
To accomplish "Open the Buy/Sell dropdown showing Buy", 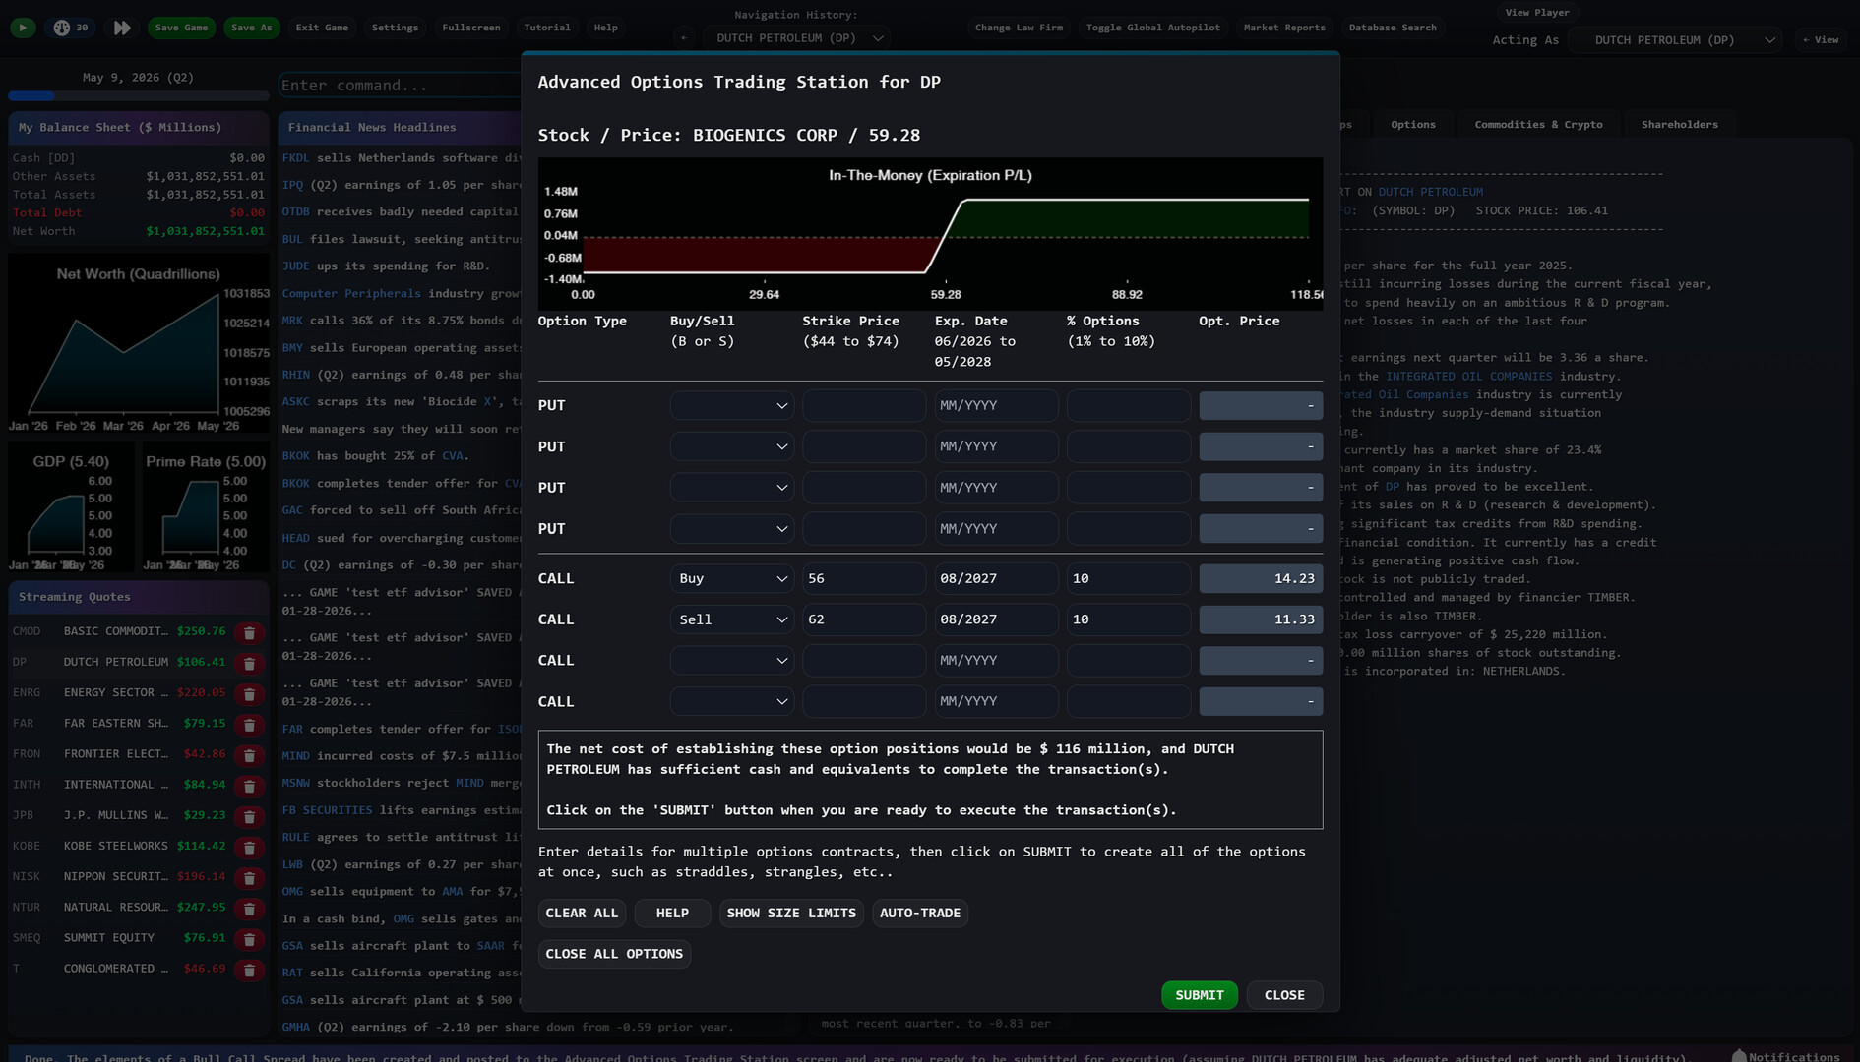I will pyautogui.click(x=731, y=578).
